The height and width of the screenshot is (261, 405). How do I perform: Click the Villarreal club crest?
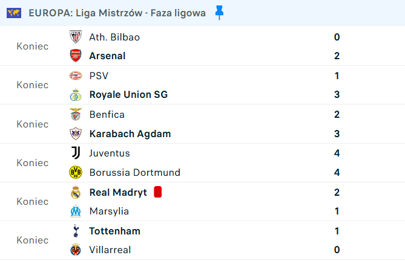(x=76, y=250)
